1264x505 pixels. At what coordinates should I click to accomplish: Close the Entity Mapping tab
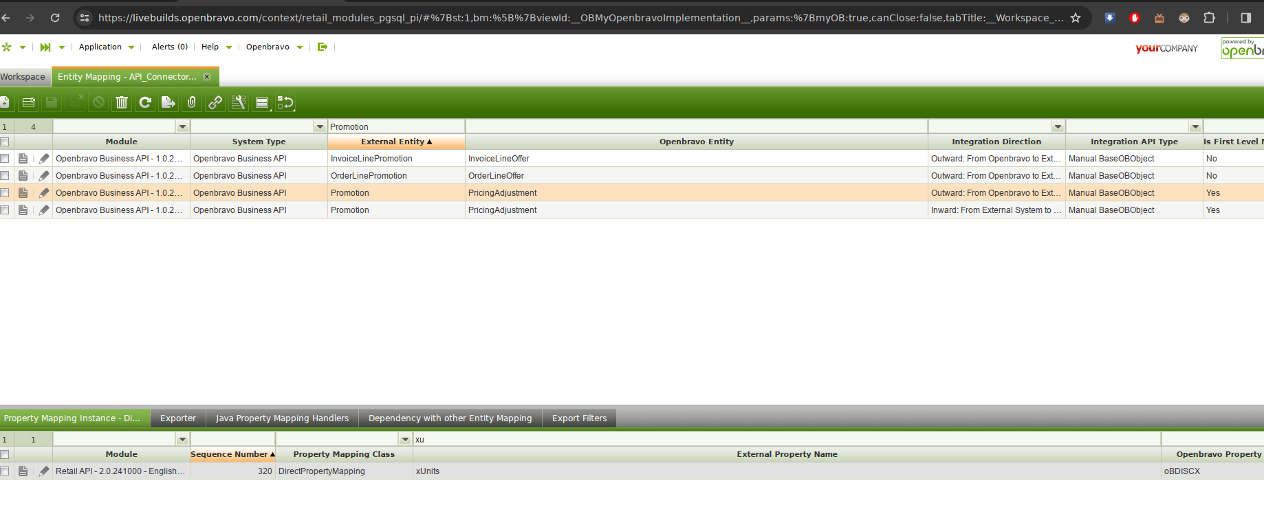pos(206,77)
